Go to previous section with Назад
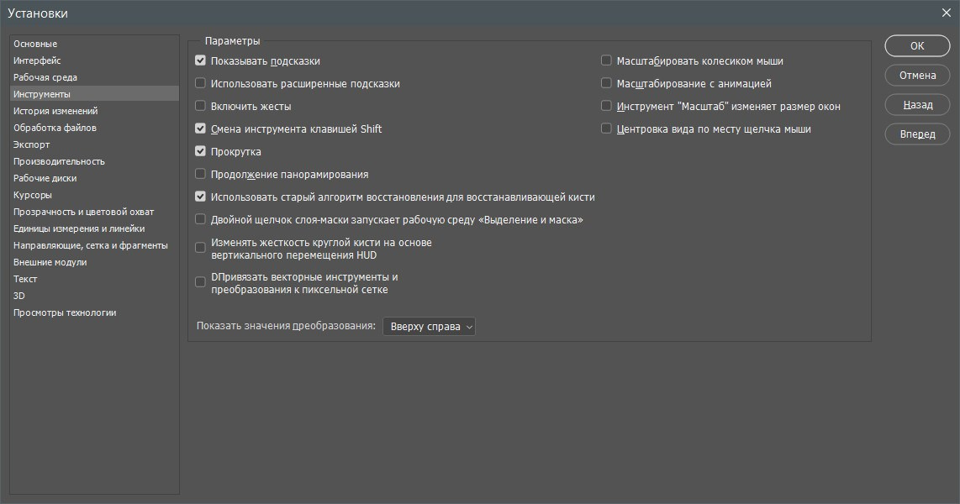The height and width of the screenshot is (504, 960). pos(917,105)
